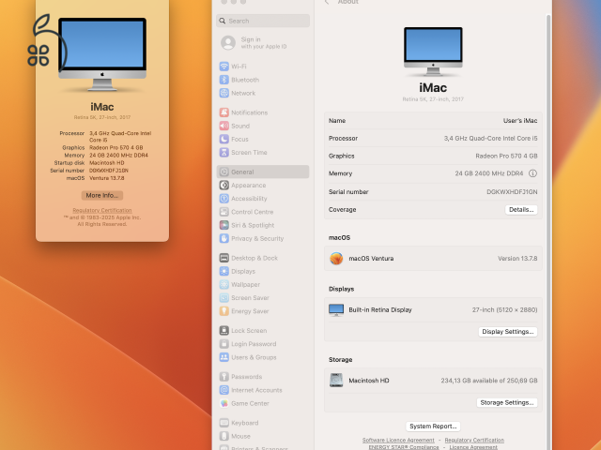This screenshot has width=601, height=450.
Task: Open Screen Time hourglass icon
Action: click(224, 152)
